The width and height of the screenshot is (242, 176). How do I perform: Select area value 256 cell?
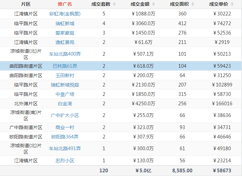tap(182, 104)
